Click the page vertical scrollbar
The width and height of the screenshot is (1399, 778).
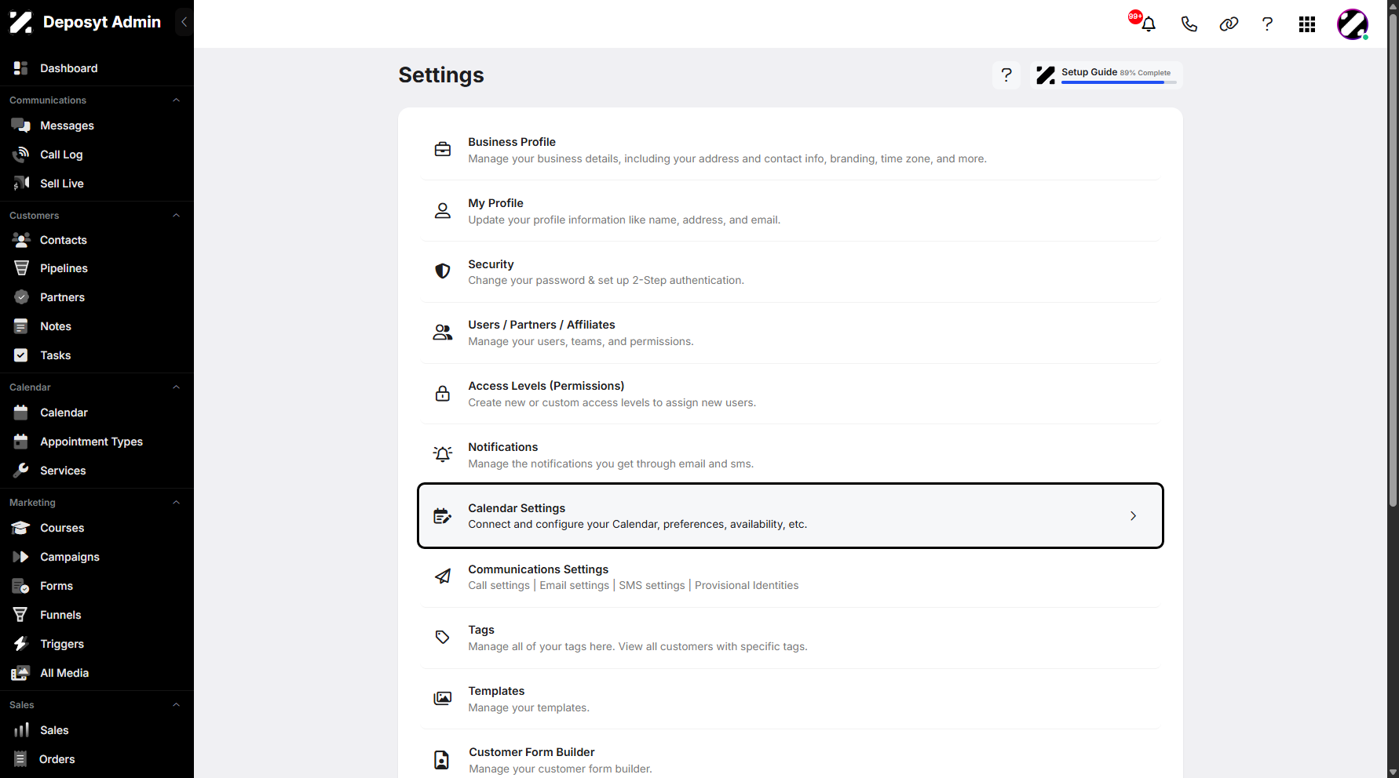[x=1393, y=259]
